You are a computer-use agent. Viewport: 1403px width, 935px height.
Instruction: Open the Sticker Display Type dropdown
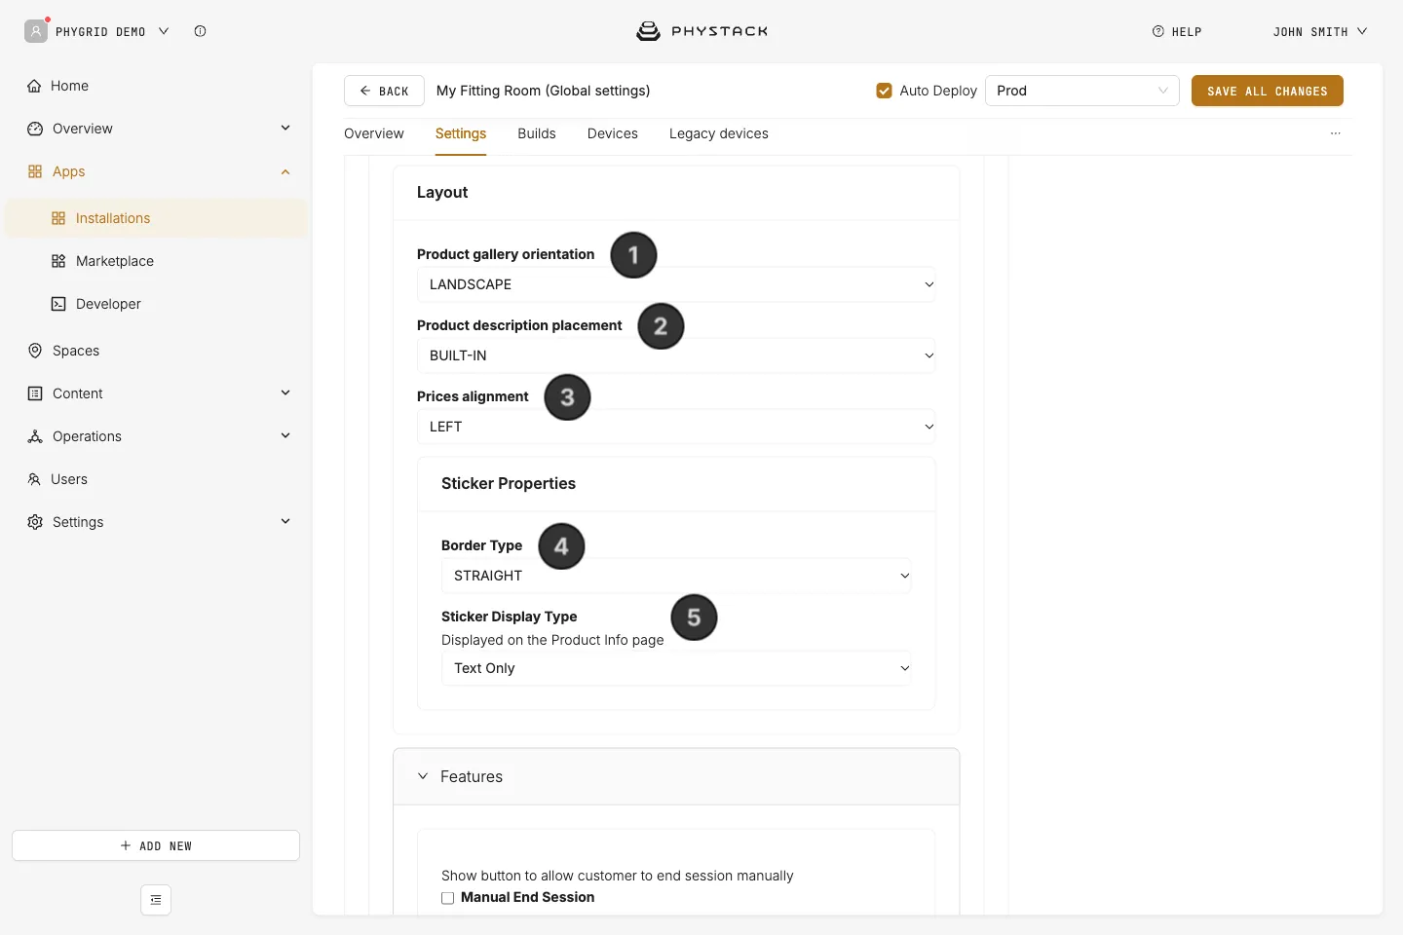676,668
